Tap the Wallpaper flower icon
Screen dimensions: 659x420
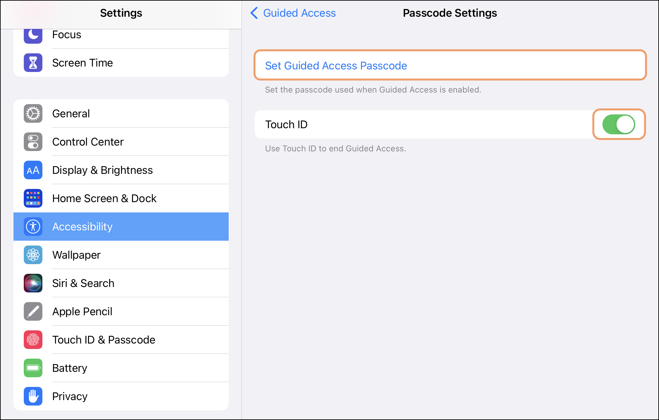(33, 255)
